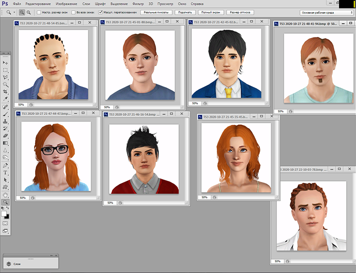356x273 pixels.
Task: Click the Подогнать button
Action: [185, 12]
